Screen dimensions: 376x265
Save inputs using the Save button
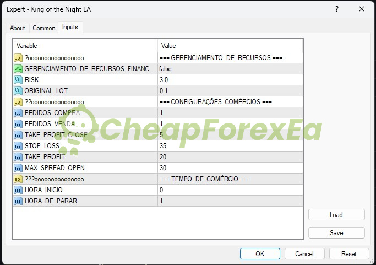[336, 233]
